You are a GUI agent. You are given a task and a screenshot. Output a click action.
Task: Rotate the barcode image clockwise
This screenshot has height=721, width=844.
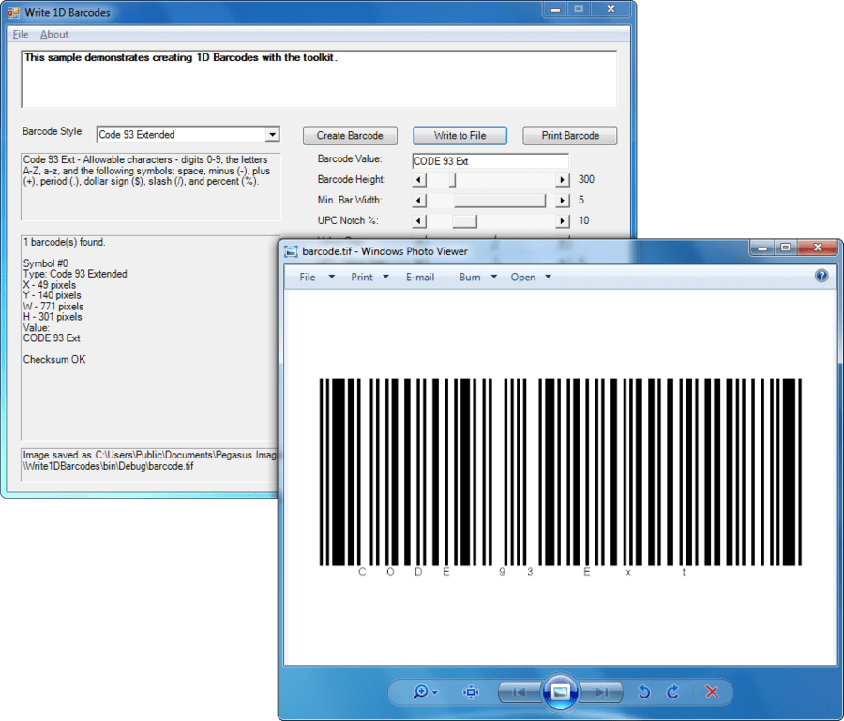click(x=672, y=692)
